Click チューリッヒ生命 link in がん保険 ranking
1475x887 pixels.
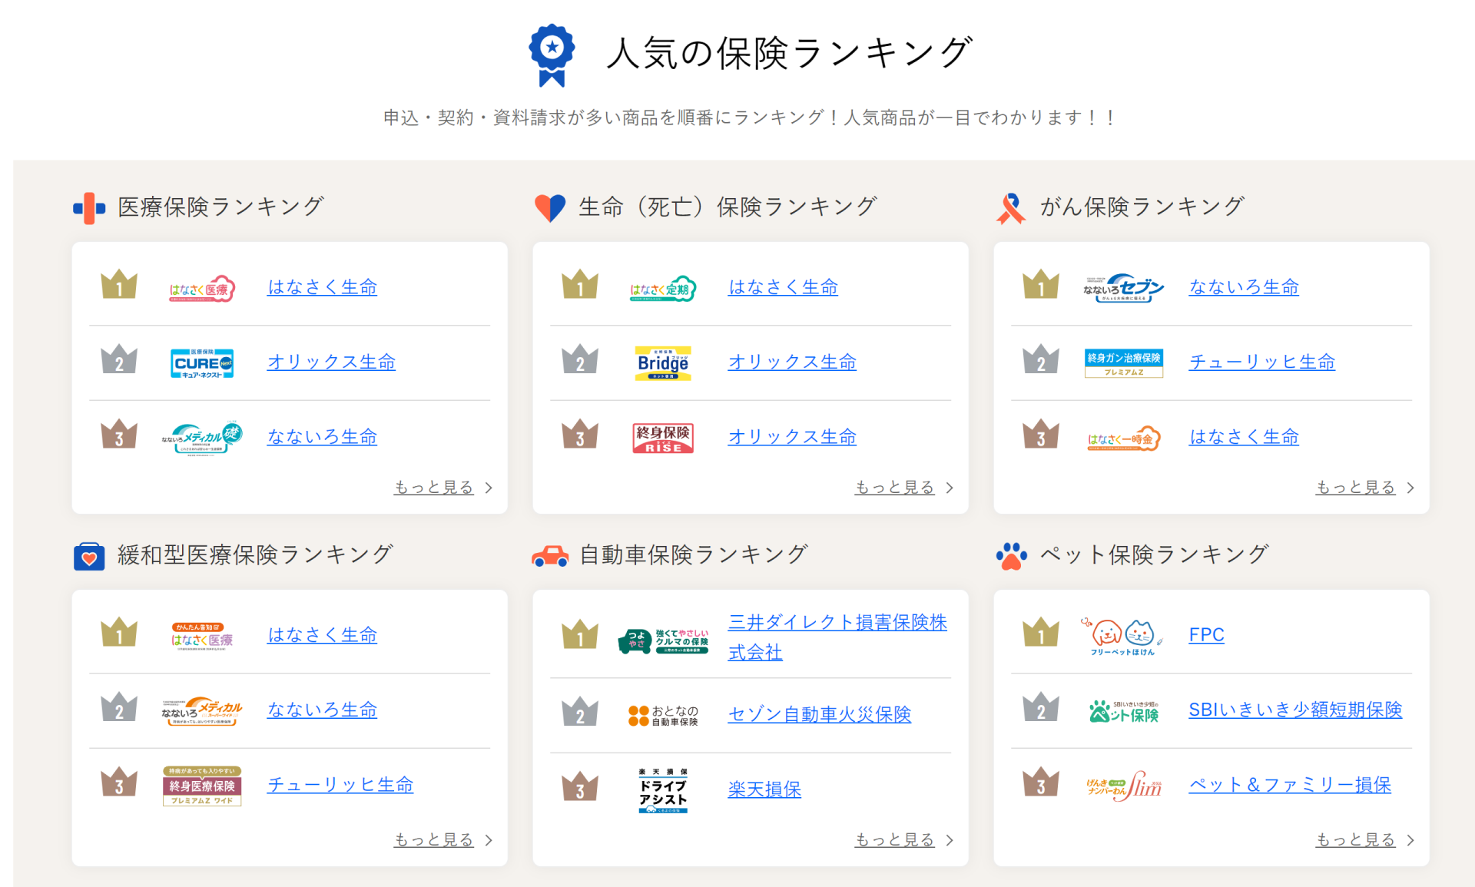1261,362
